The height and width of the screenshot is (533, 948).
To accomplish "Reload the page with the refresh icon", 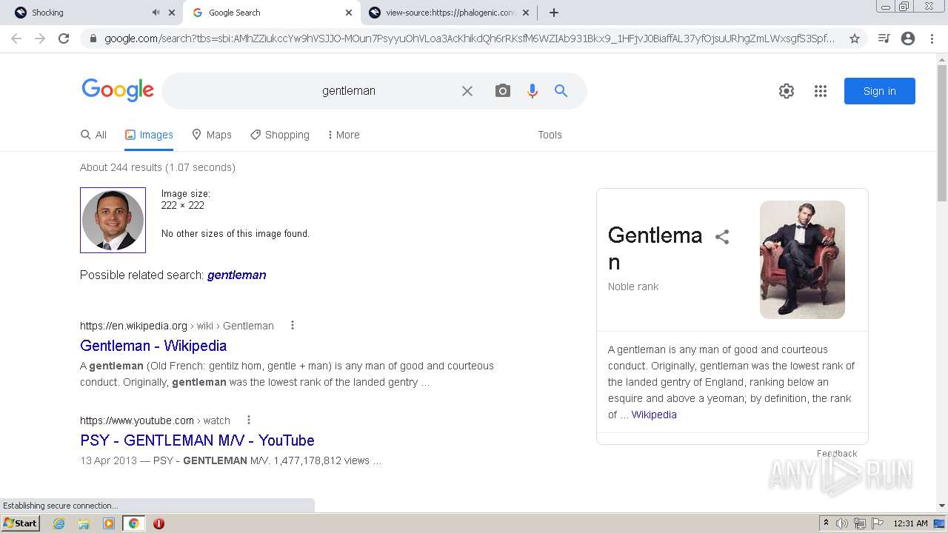I will 64,38.
